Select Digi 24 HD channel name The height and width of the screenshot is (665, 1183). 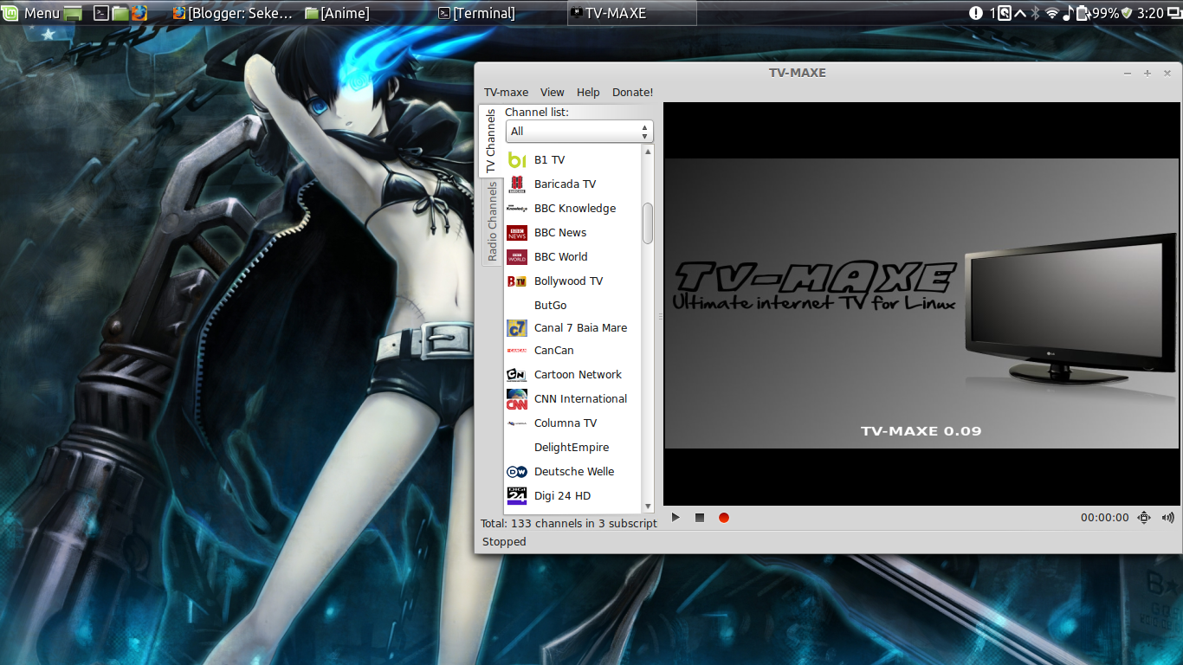pos(562,496)
